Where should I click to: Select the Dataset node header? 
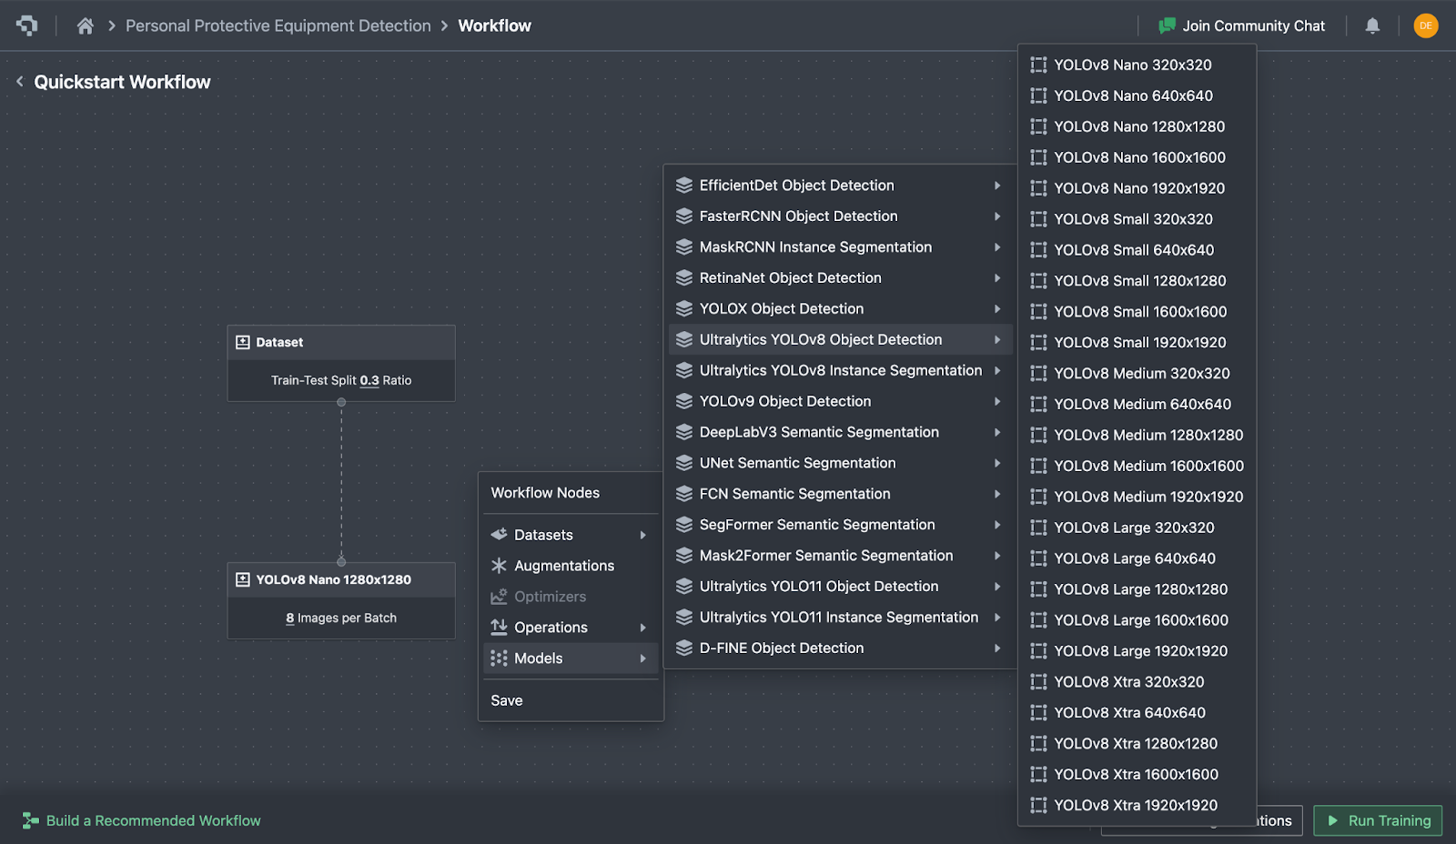(341, 342)
